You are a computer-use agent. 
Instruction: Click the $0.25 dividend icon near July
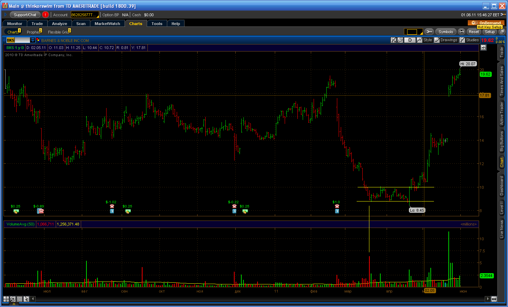point(16,211)
